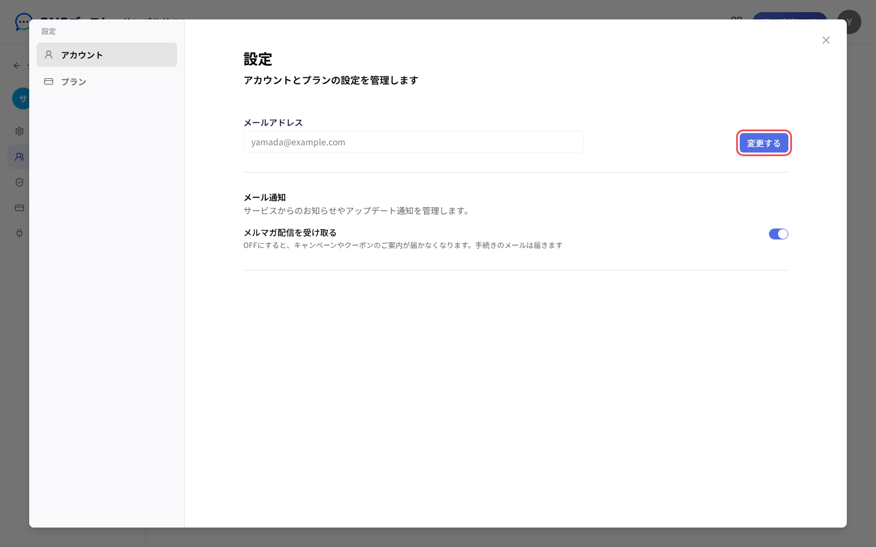Open the gear icon in background sidebar
Screen dimensions: 876x547
coord(19,131)
